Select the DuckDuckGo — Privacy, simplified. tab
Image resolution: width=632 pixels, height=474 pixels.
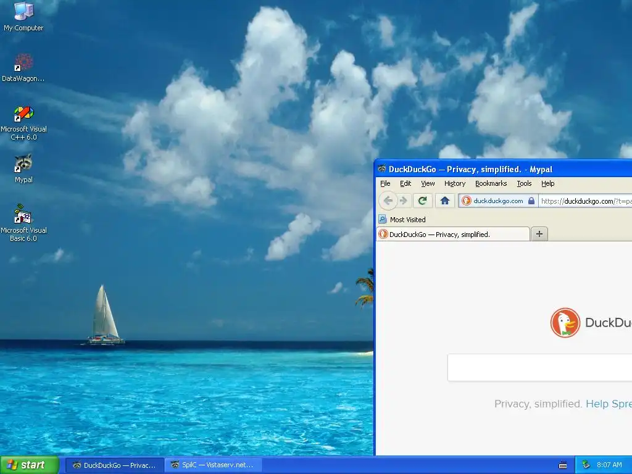pos(453,234)
